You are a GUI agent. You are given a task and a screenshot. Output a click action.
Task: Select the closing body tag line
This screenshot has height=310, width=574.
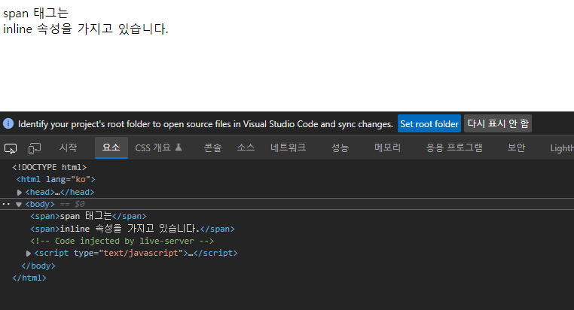pos(38,266)
